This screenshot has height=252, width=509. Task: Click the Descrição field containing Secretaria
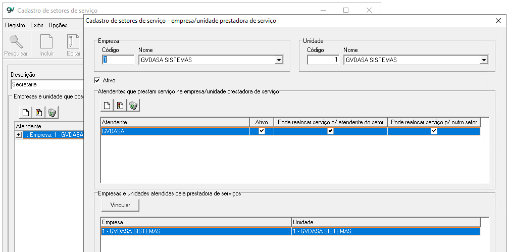pos(47,84)
